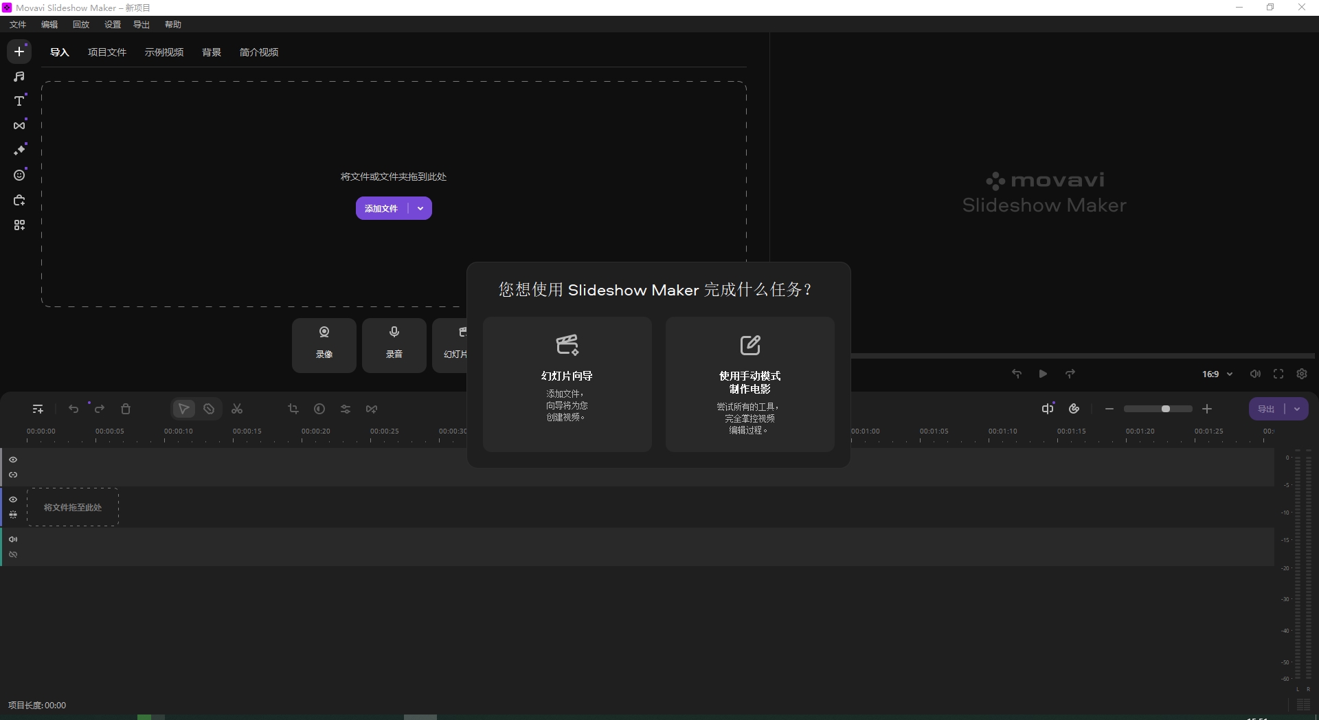Open the 文件 menu

(x=18, y=24)
